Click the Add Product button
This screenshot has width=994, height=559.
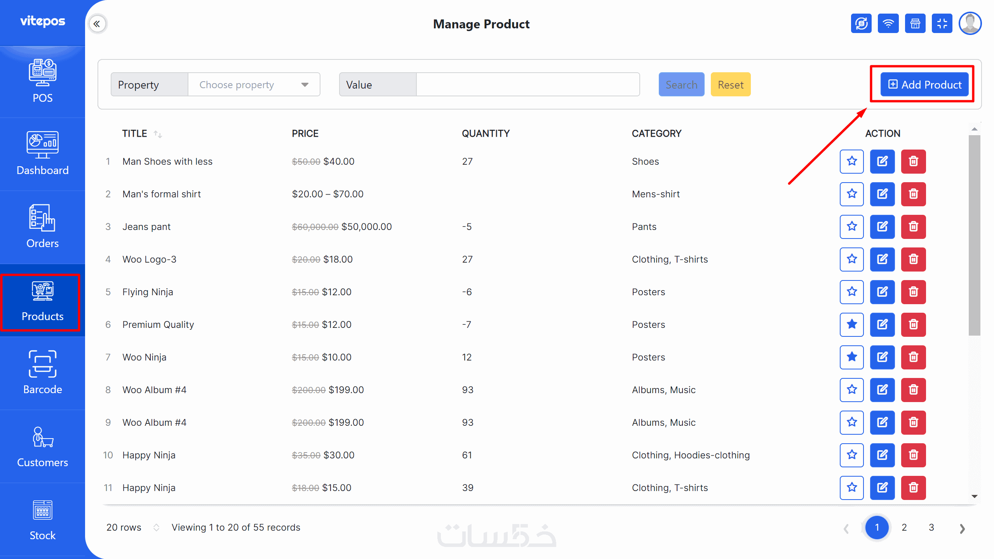click(x=924, y=85)
